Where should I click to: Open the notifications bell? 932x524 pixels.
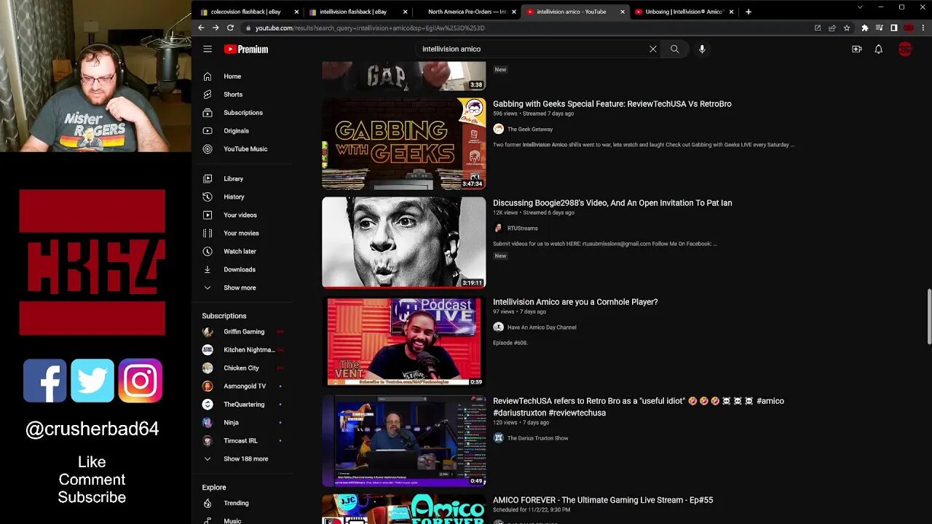pyautogui.click(x=879, y=49)
